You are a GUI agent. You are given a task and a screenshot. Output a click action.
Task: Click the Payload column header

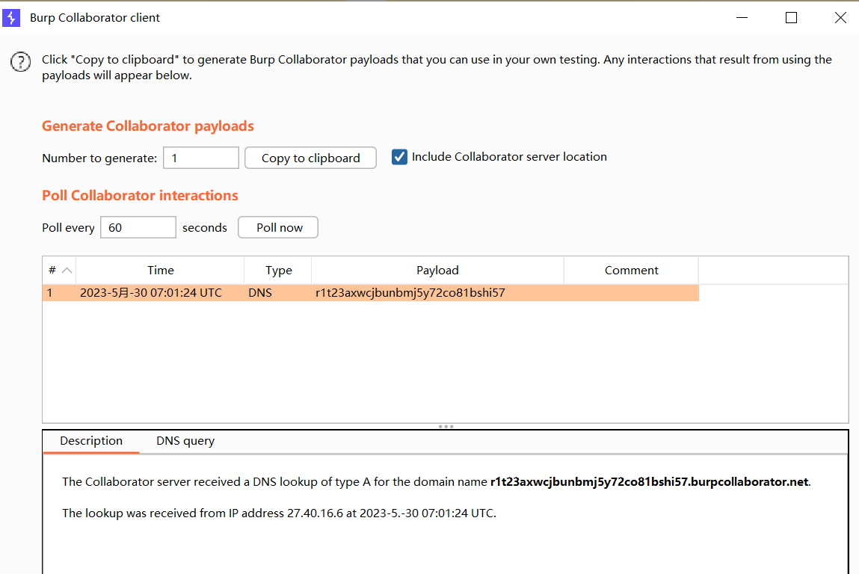[437, 271]
